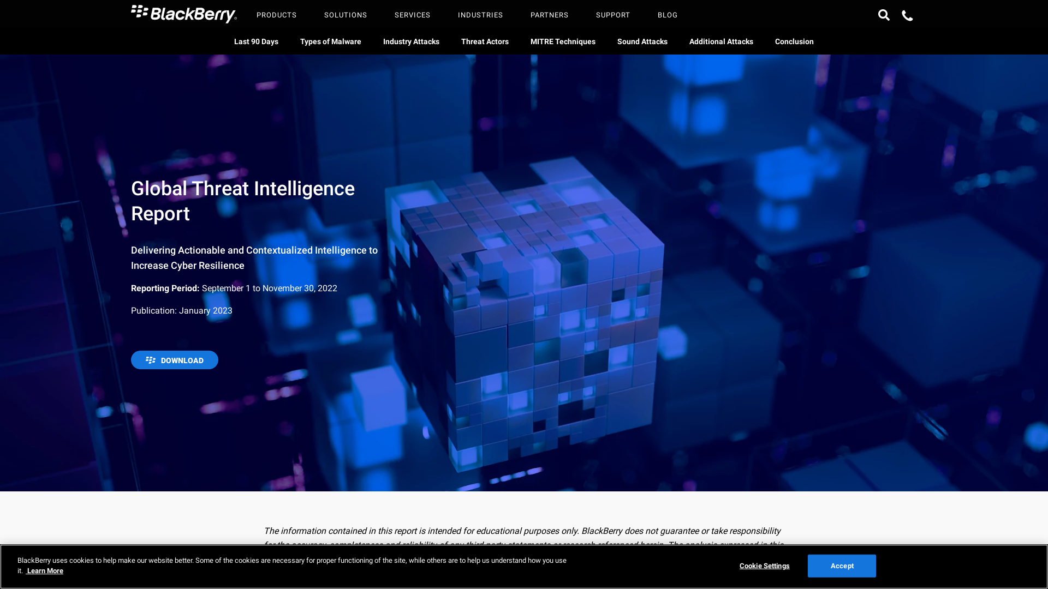The image size is (1048, 589).
Task: Open the SUPPORT menu section
Action: tap(612, 15)
